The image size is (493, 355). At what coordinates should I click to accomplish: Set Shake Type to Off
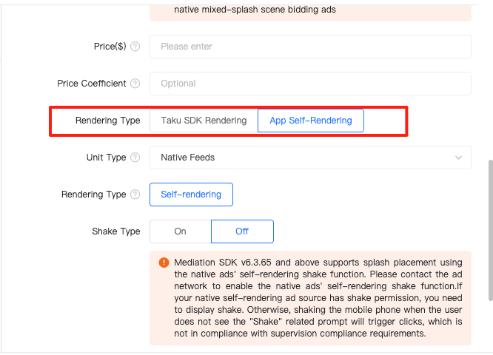tap(242, 231)
